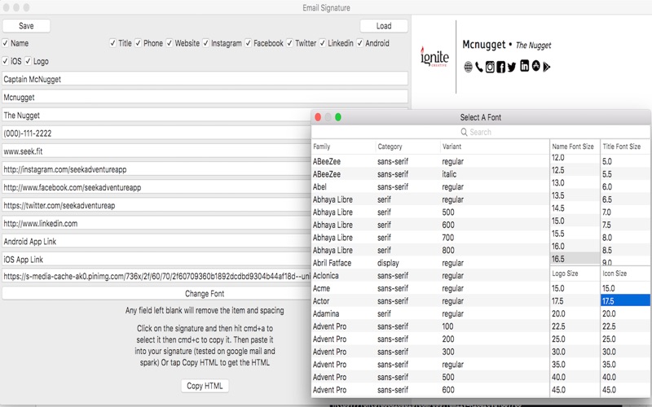Click the Ignite Creative logo in preview
Screen dimensions: 652x407
[x=434, y=59]
